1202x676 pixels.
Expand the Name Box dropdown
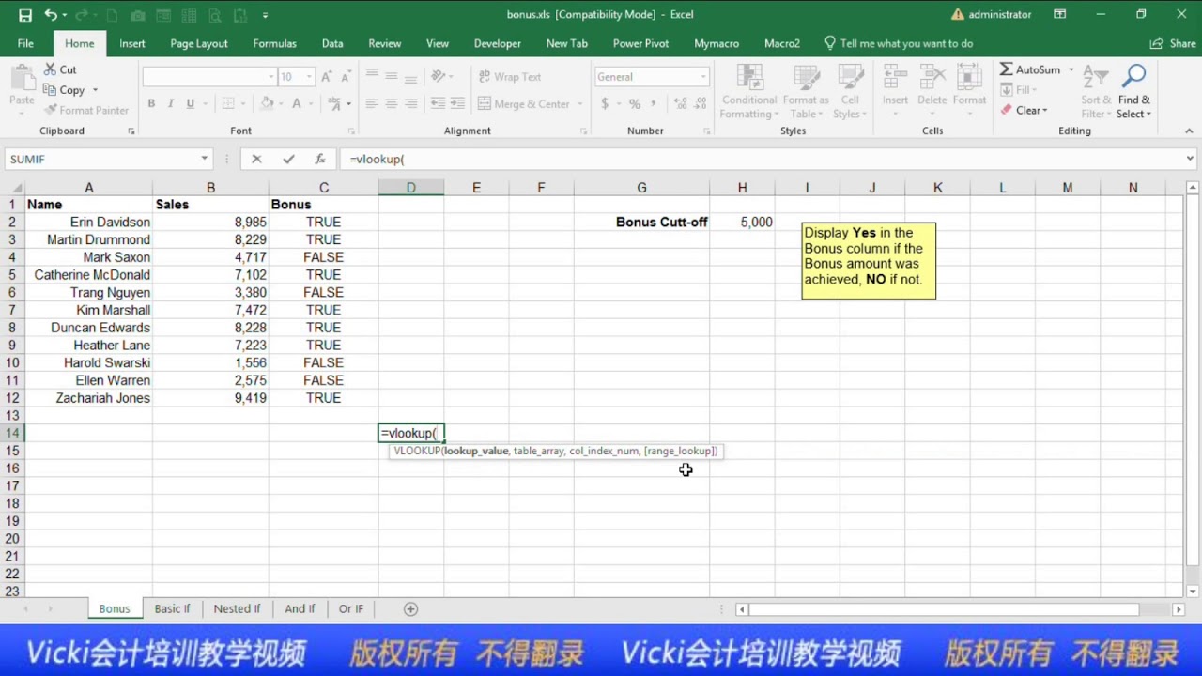(x=204, y=160)
